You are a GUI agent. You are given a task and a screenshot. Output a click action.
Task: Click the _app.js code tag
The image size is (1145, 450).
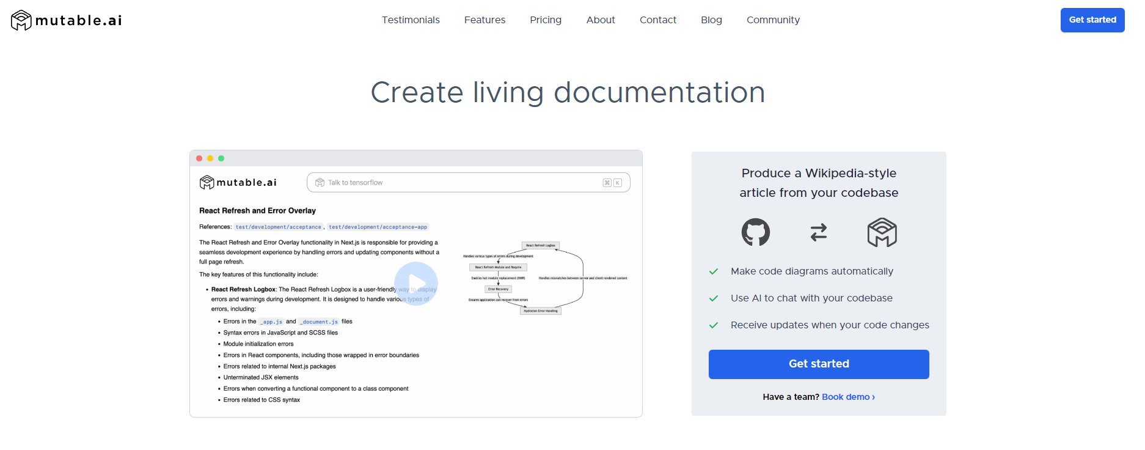[271, 322]
